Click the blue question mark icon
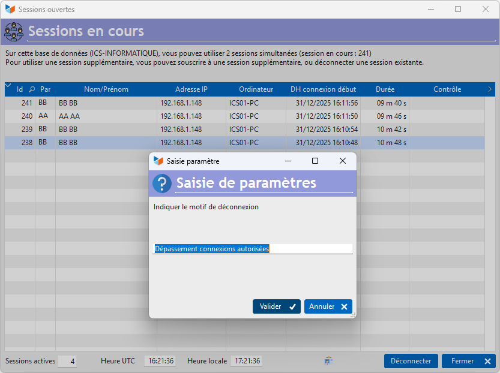This screenshot has height=373, width=500. (x=162, y=184)
